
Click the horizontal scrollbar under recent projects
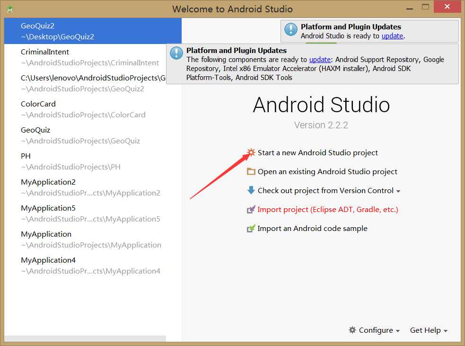pyautogui.click(x=85, y=338)
